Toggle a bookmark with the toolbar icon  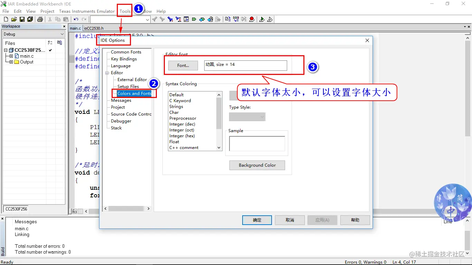[x=194, y=19]
